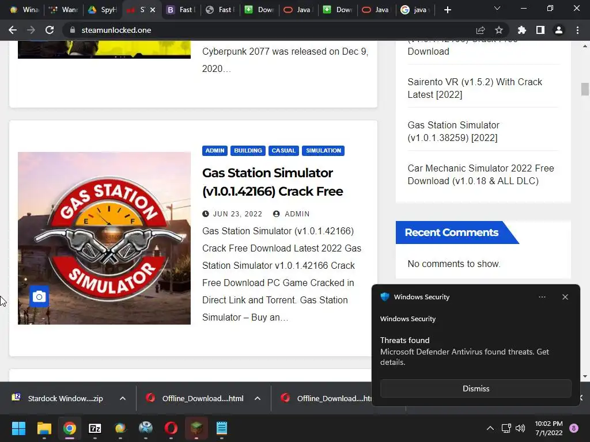Click the camera icon on the thumbnail
The width and height of the screenshot is (590, 442).
(39, 297)
